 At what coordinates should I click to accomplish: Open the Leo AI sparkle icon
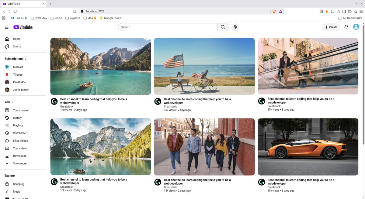355,11
